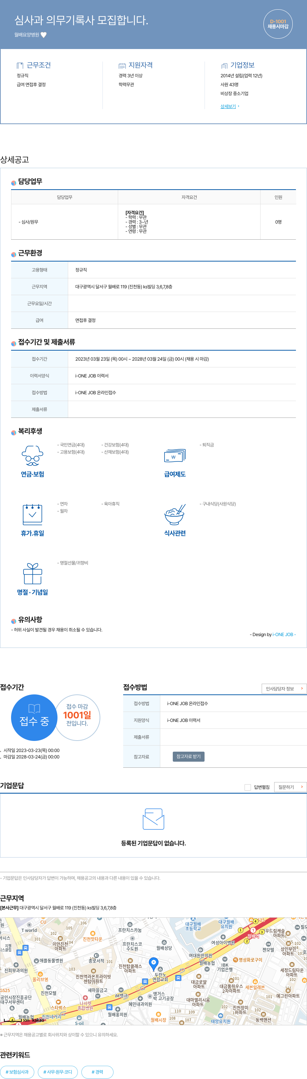Click the D-1001 채용시마감 badge

(x=278, y=24)
